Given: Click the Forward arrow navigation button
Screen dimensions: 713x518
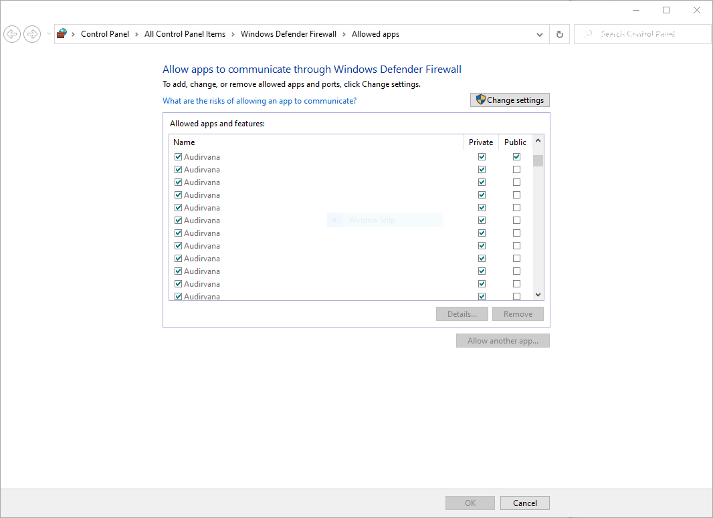Looking at the screenshot, I should [x=32, y=34].
